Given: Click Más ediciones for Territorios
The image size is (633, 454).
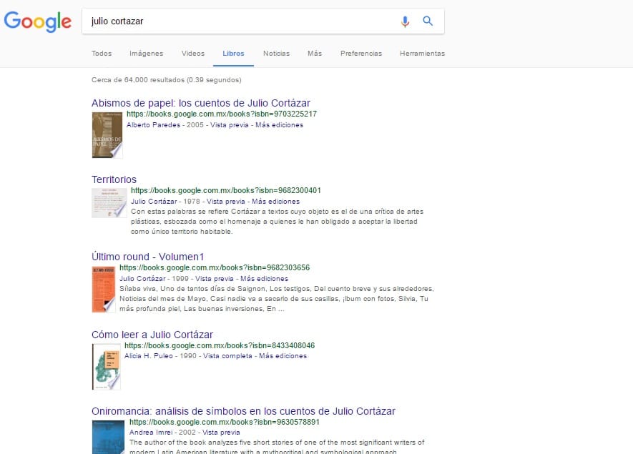Looking at the screenshot, I should (x=275, y=202).
